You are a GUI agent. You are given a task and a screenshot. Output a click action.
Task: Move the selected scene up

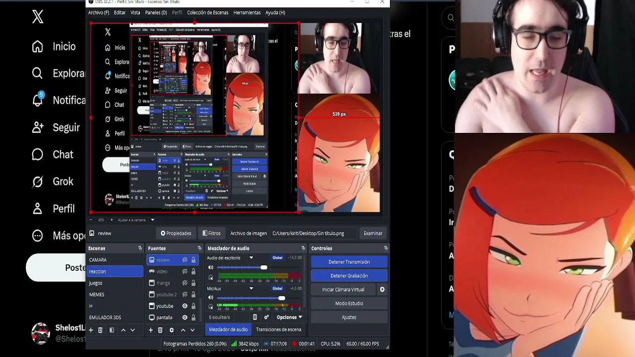click(123, 330)
